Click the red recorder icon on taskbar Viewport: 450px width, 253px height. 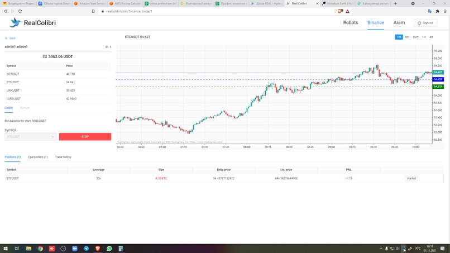[52, 249]
